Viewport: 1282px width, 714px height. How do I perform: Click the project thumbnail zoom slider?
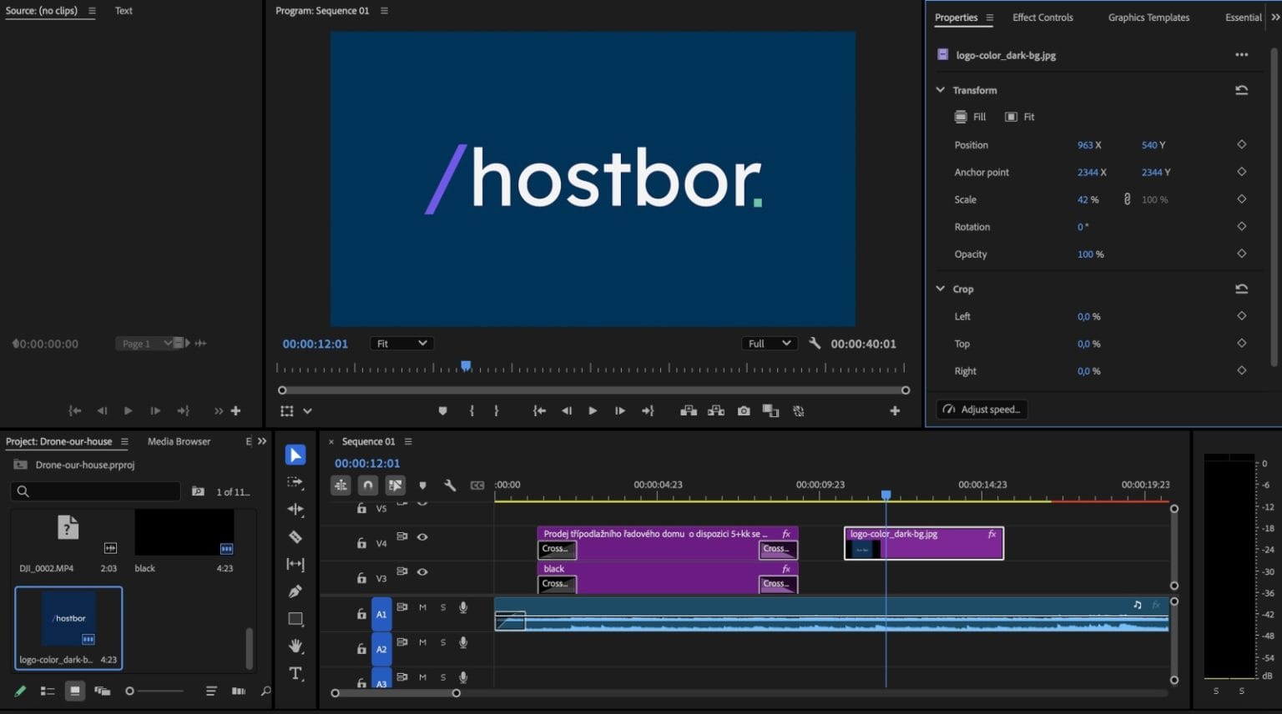[x=130, y=691]
